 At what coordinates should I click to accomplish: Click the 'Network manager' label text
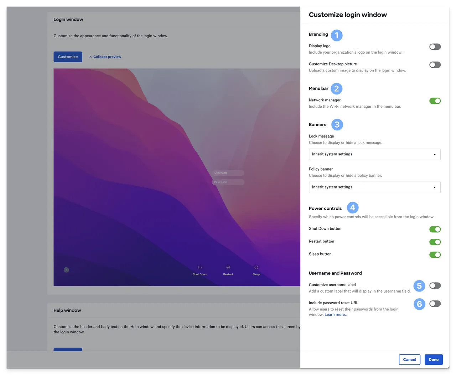tap(325, 100)
